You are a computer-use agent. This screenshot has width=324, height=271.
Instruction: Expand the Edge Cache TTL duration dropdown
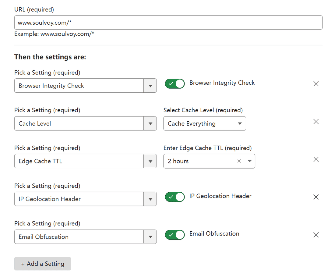pyautogui.click(x=250, y=161)
